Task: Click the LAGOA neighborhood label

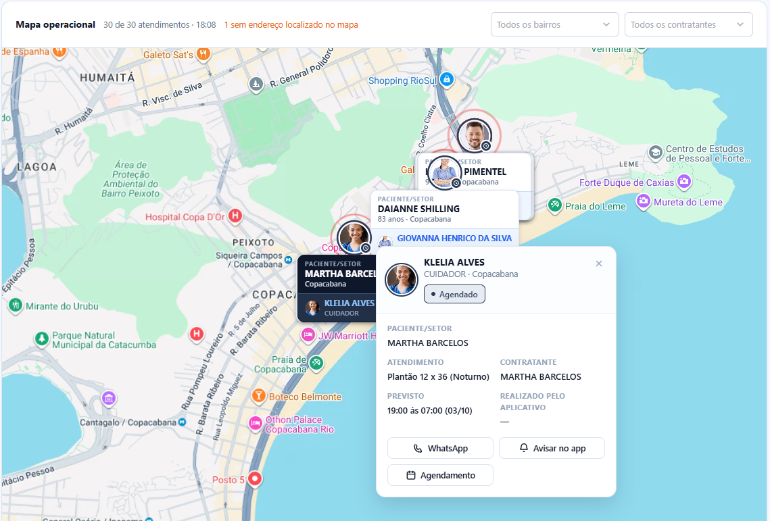Action: click(x=37, y=167)
